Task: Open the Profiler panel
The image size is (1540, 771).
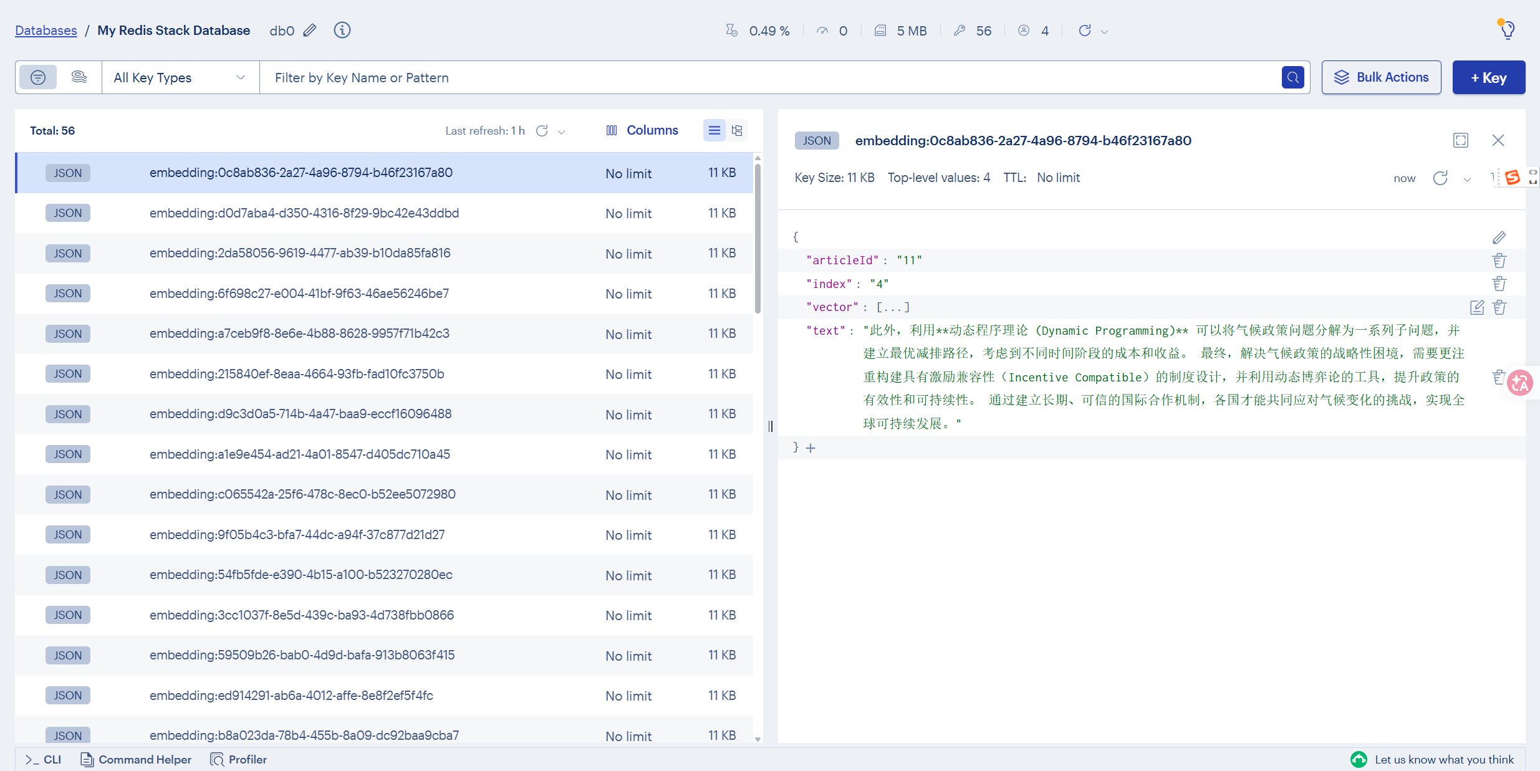Action: [239, 759]
